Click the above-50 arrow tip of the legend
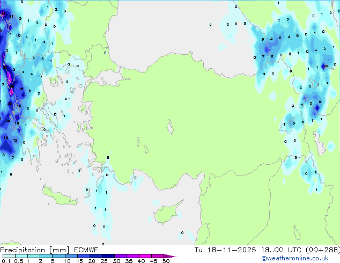This screenshot has width=340, height=263. pyautogui.click(x=170, y=256)
